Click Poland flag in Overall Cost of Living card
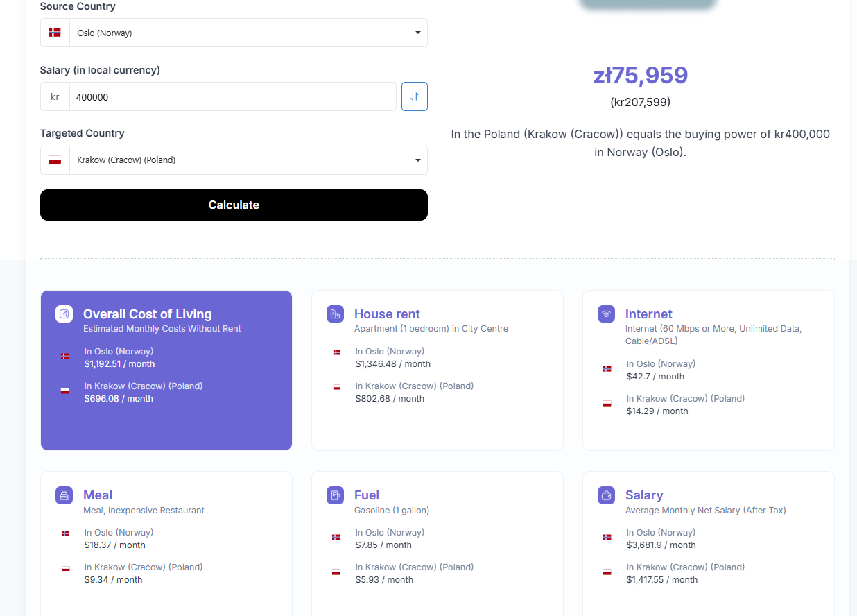 (65, 391)
